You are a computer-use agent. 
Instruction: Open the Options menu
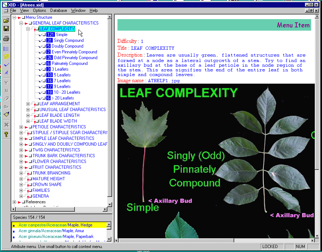(x=39, y=10)
